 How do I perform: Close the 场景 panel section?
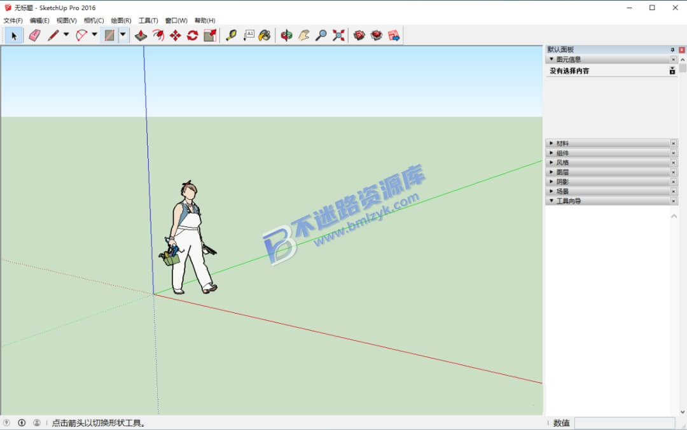pos(674,191)
